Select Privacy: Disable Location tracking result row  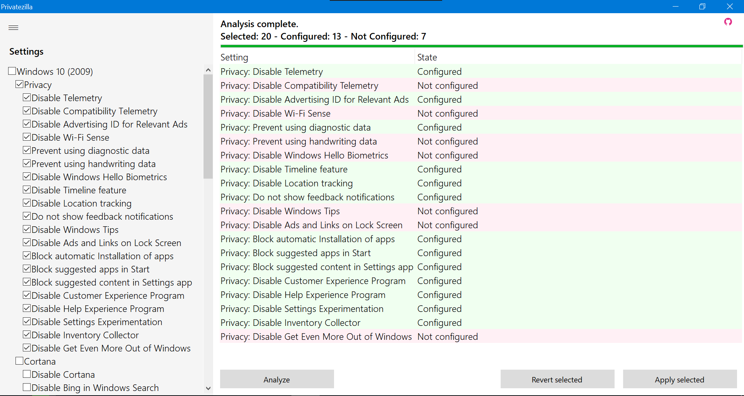coord(481,183)
